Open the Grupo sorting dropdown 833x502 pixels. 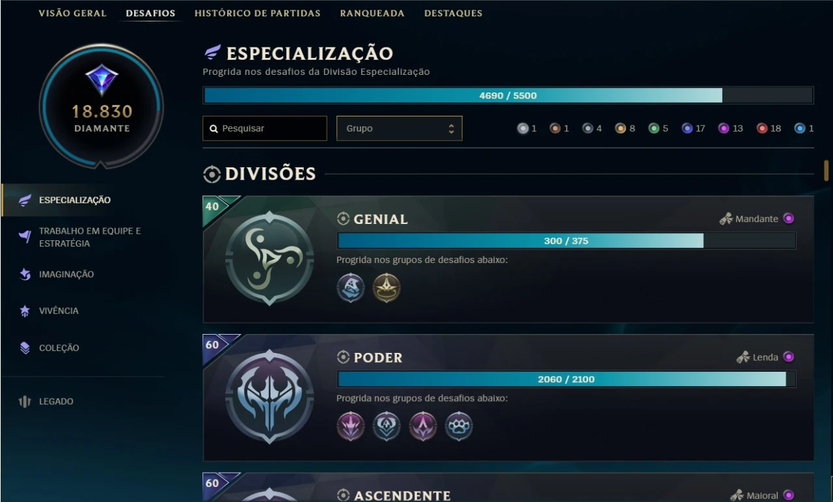[x=399, y=128]
